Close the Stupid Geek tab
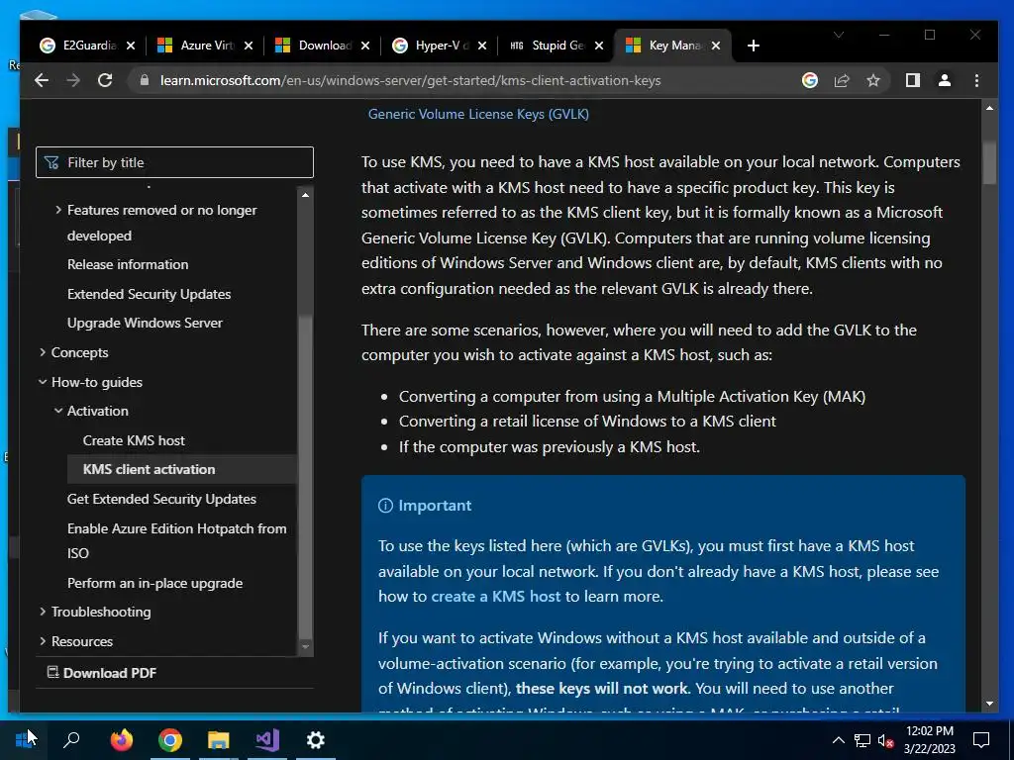Image resolution: width=1014 pixels, height=760 pixels. point(599,46)
